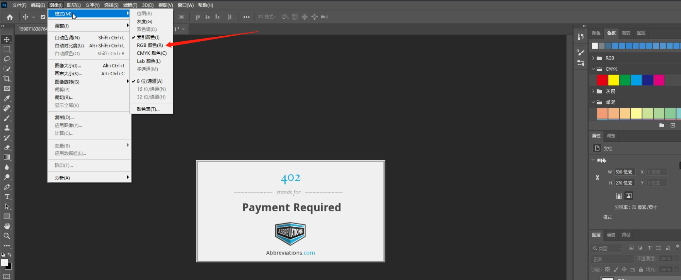Pick the red CMYK swatch

602,80
